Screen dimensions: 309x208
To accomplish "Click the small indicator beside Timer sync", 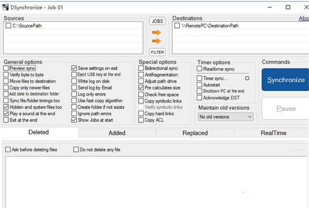I will coord(247,78).
